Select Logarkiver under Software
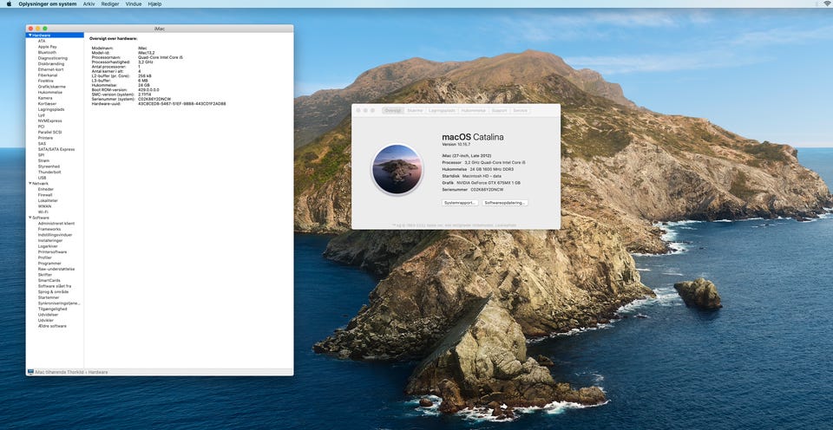Screen dimensions: 833x430 click(48, 246)
